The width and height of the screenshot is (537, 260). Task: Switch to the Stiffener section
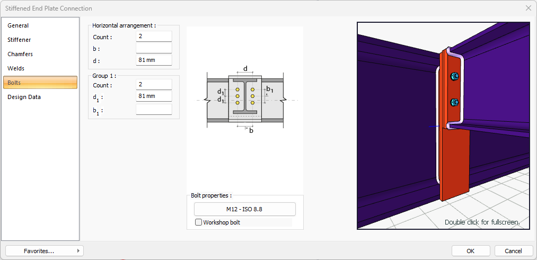pos(40,40)
